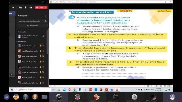The height and width of the screenshot is (102, 182).
Task: Click the search magnifier in the invite field
Action: [45, 21]
